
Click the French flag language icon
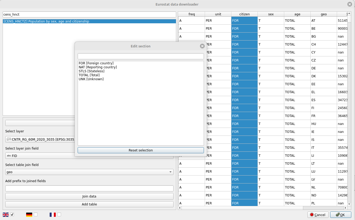point(53,214)
